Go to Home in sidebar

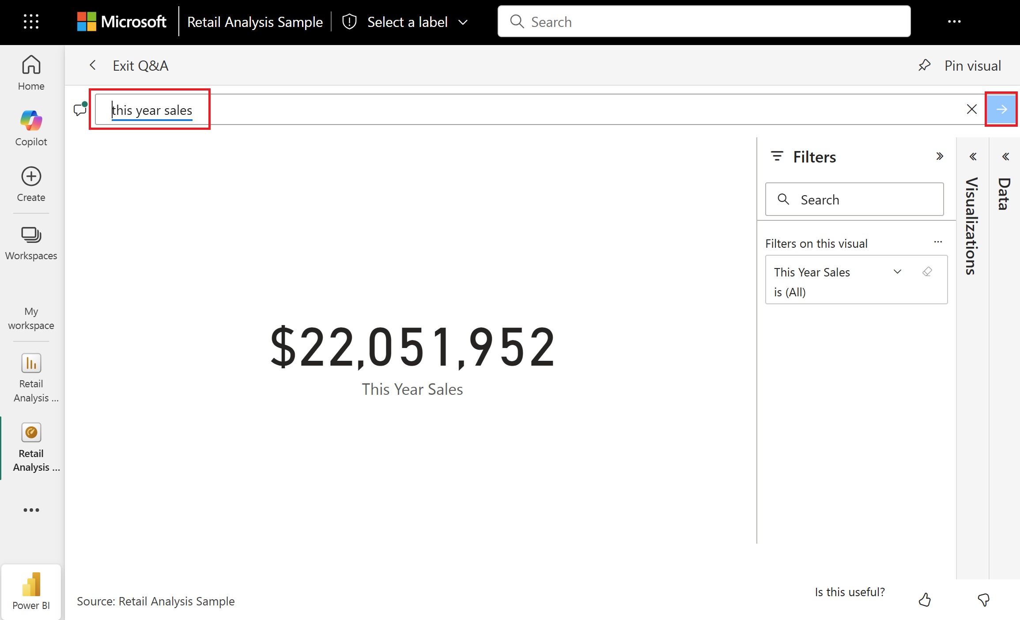click(31, 73)
